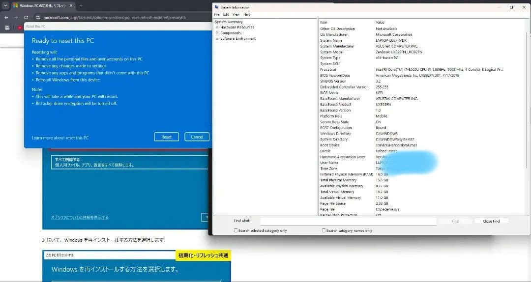This screenshot has height=282, width=531.
Task: Click the Find what input field
Action: pos(348,221)
